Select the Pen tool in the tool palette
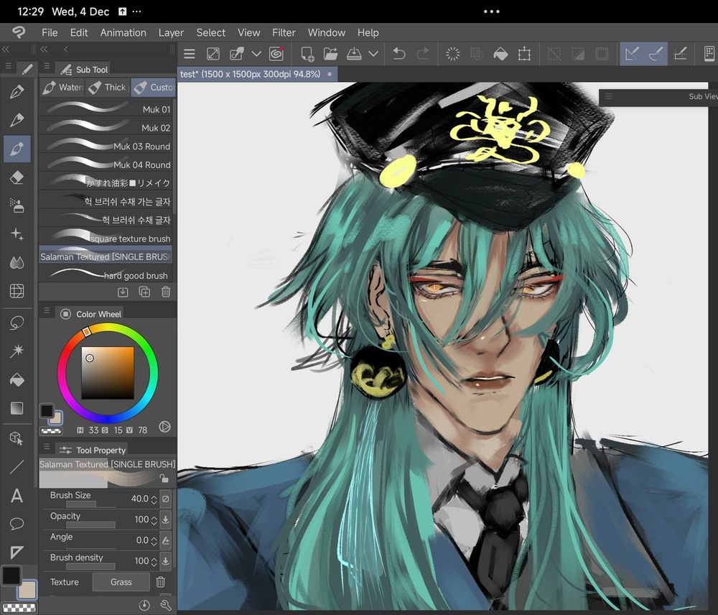This screenshot has width=718, height=615. click(x=17, y=92)
